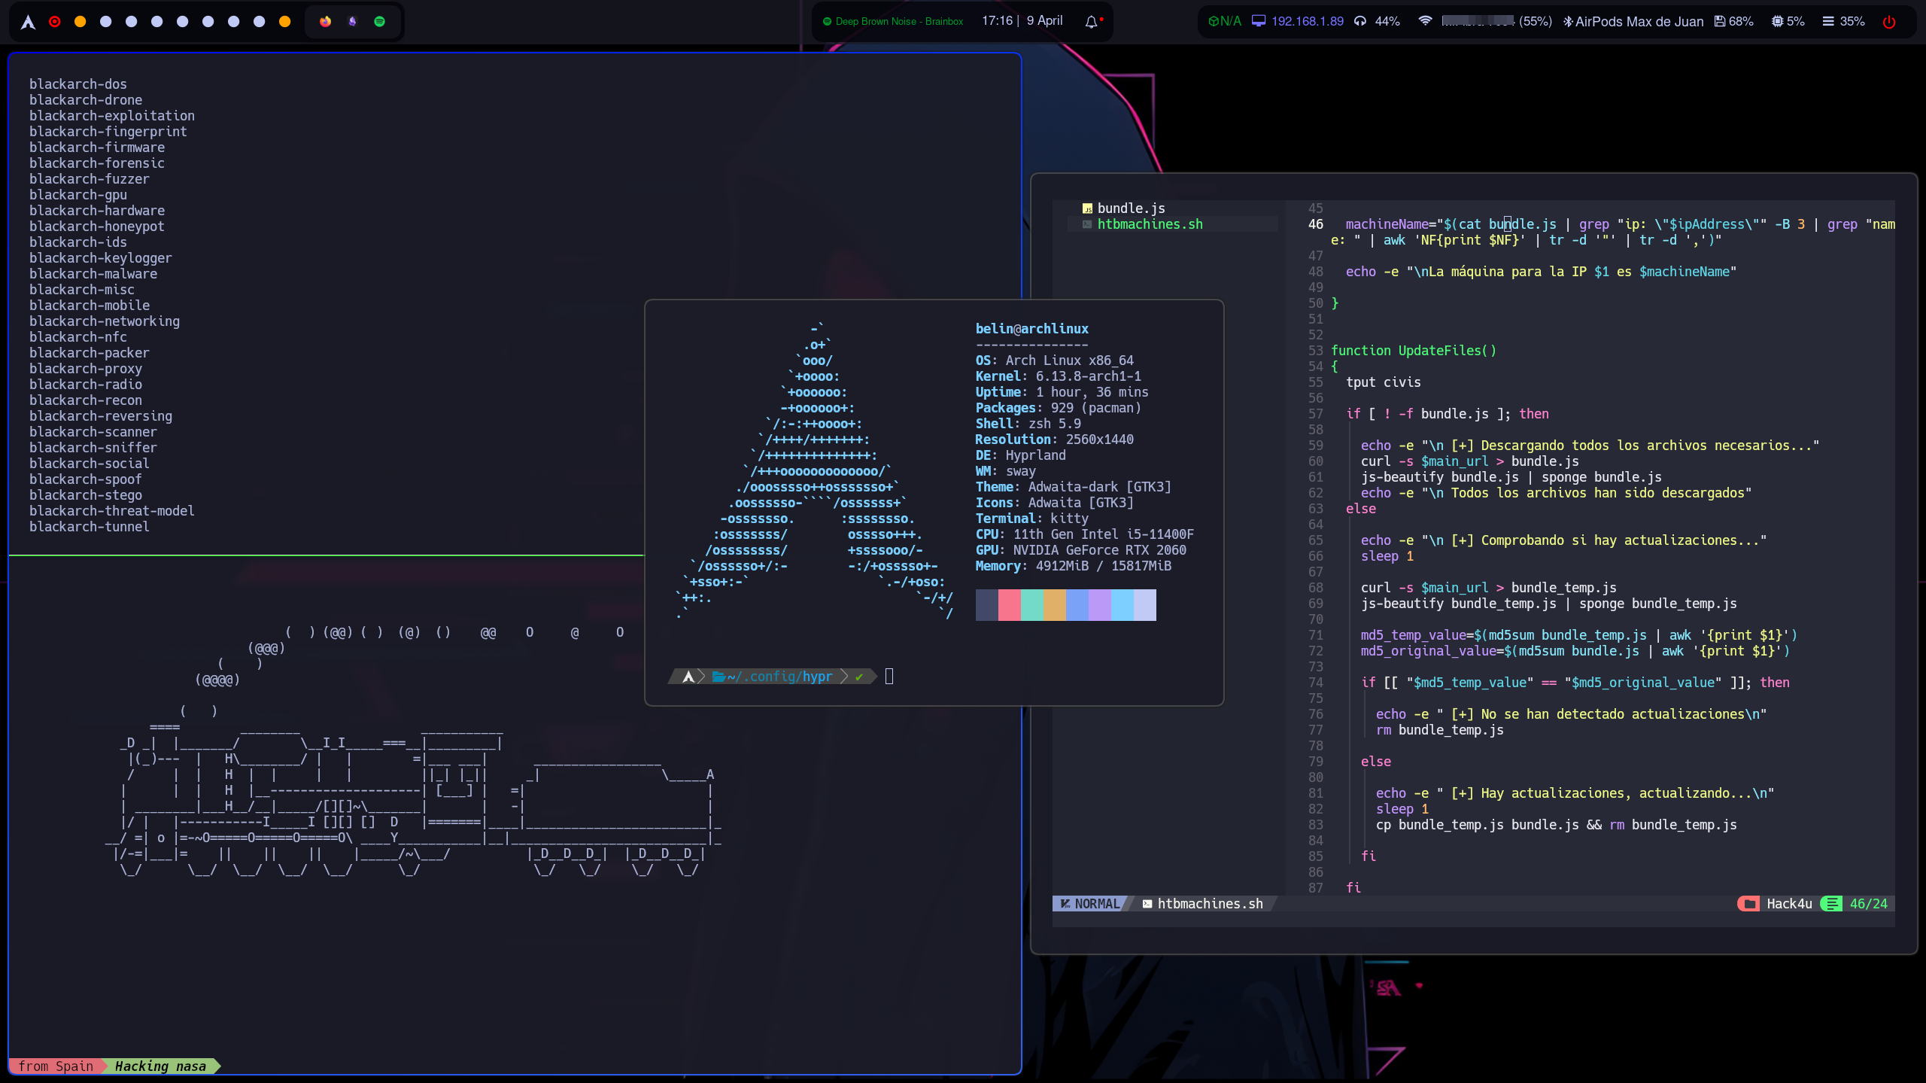This screenshot has height=1083, width=1926.
Task: Click belin@archlinux in neofetch output
Action: pyautogui.click(x=1032, y=329)
